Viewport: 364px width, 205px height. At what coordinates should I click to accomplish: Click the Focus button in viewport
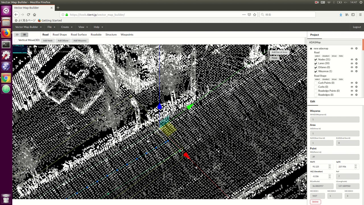click(x=274, y=58)
